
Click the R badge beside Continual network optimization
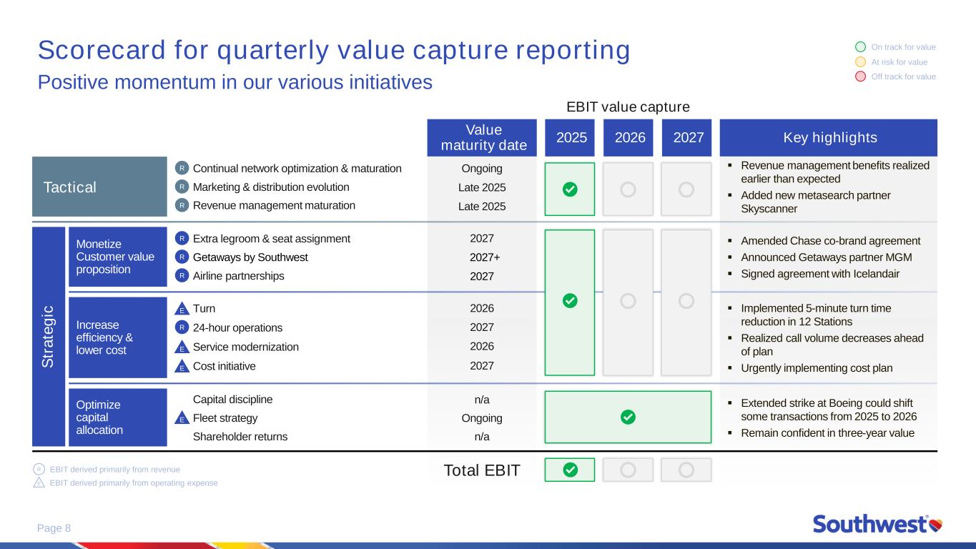pyautogui.click(x=182, y=169)
